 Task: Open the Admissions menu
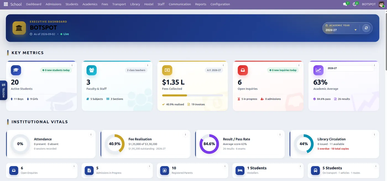pyautogui.click(x=53, y=4)
